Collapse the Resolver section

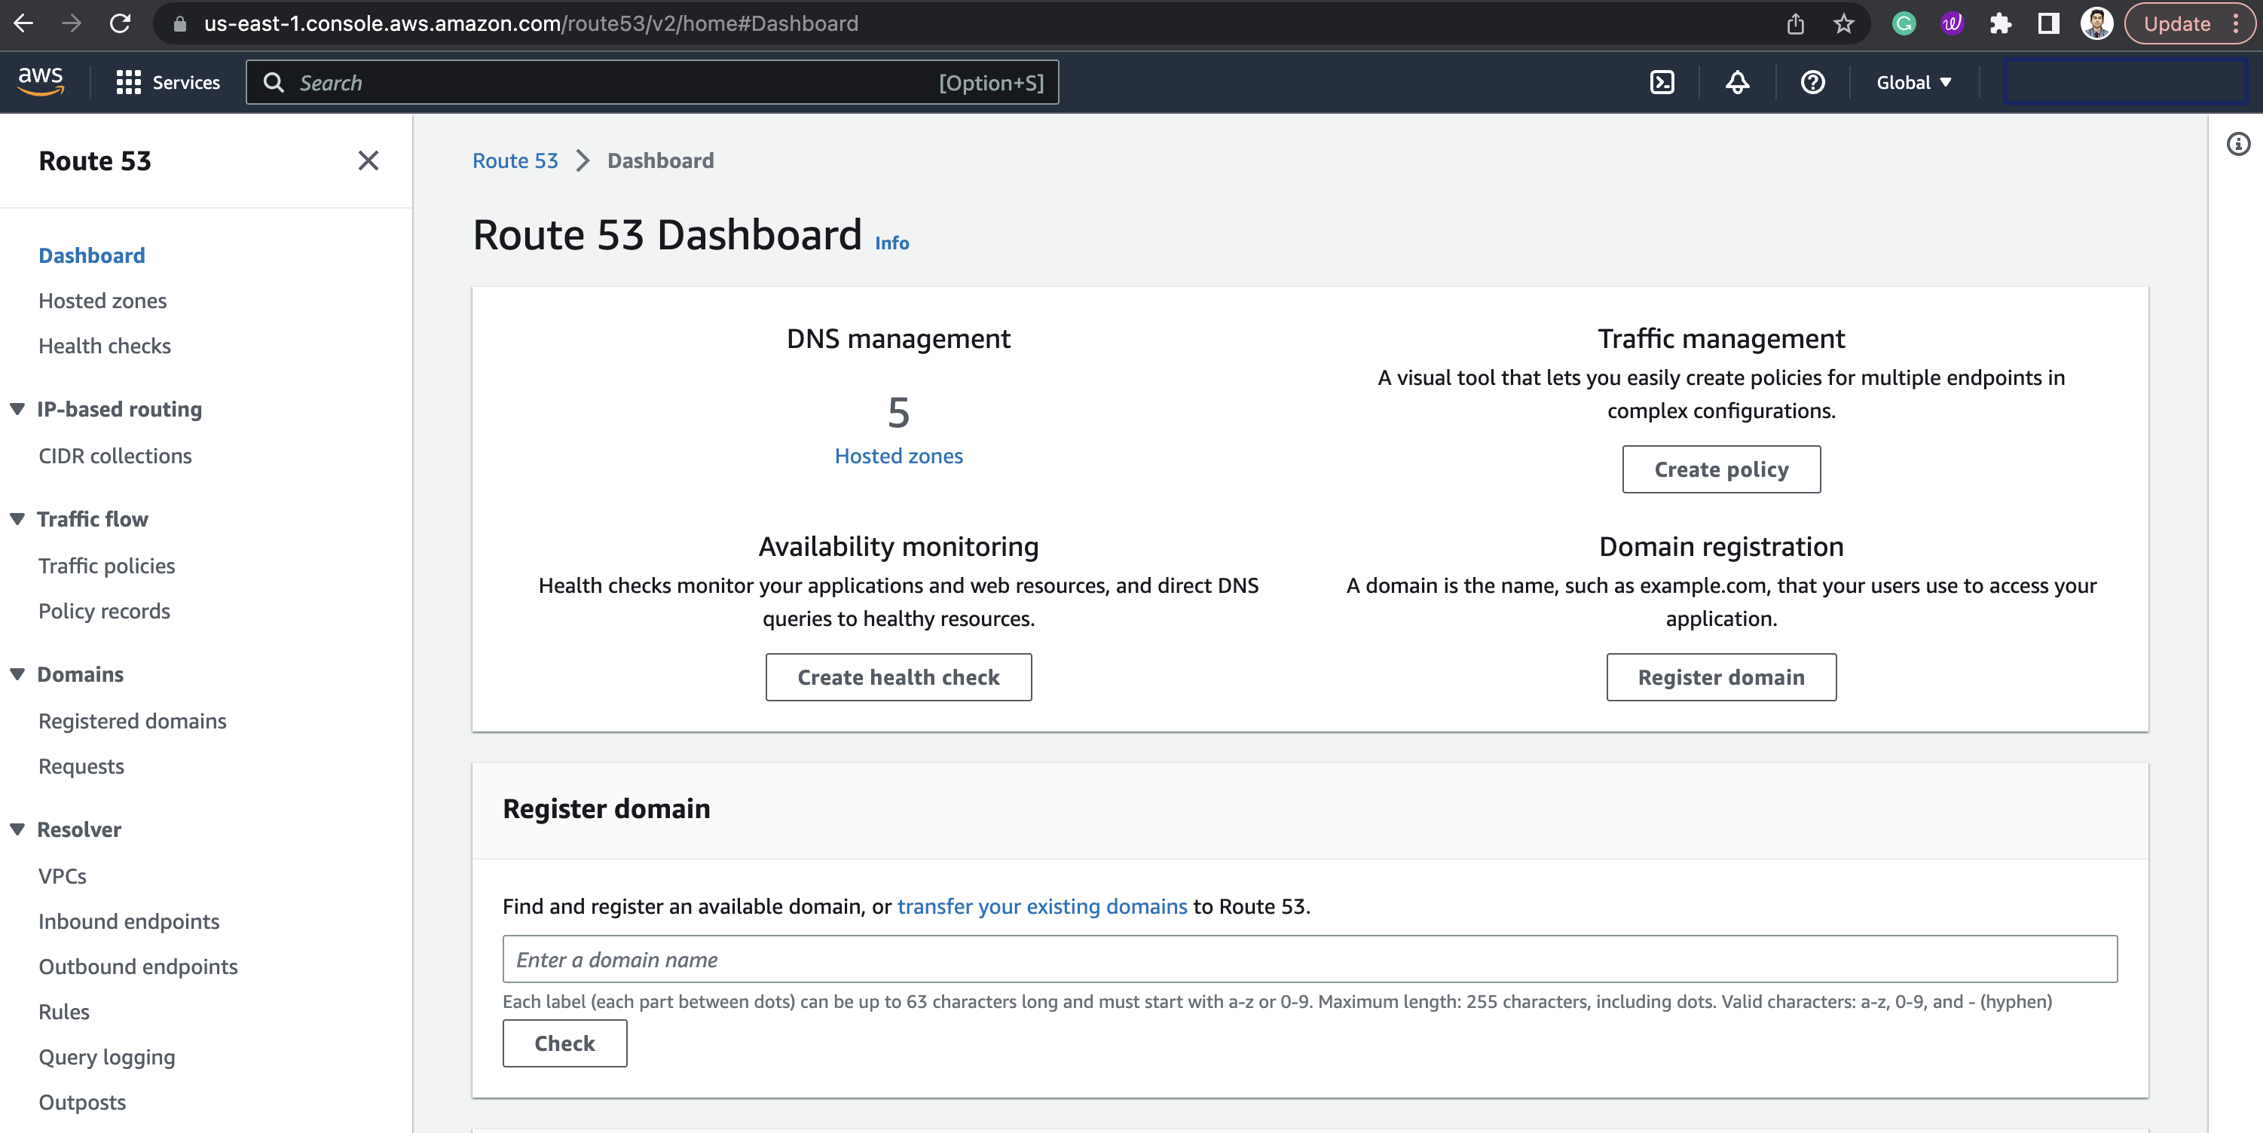(17, 829)
